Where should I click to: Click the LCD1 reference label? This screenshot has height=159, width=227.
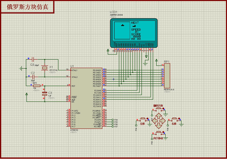pyautogui.click(x=113, y=12)
